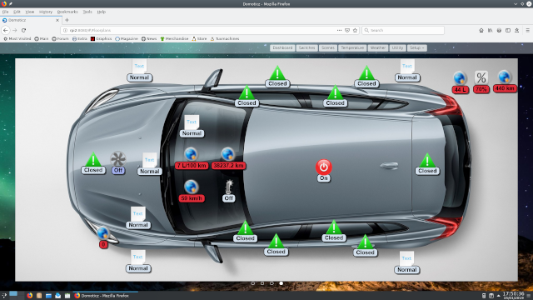Click the inner Closed triangle on lower rear window
Viewport: 533px width, 300px height.
coord(334,227)
